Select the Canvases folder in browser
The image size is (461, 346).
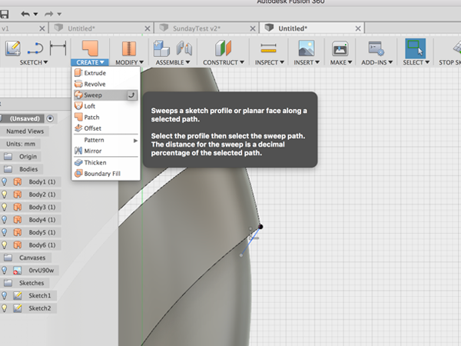click(x=32, y=258)
